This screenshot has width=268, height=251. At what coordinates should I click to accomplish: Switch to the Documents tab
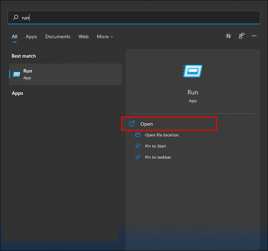[58, 36]
